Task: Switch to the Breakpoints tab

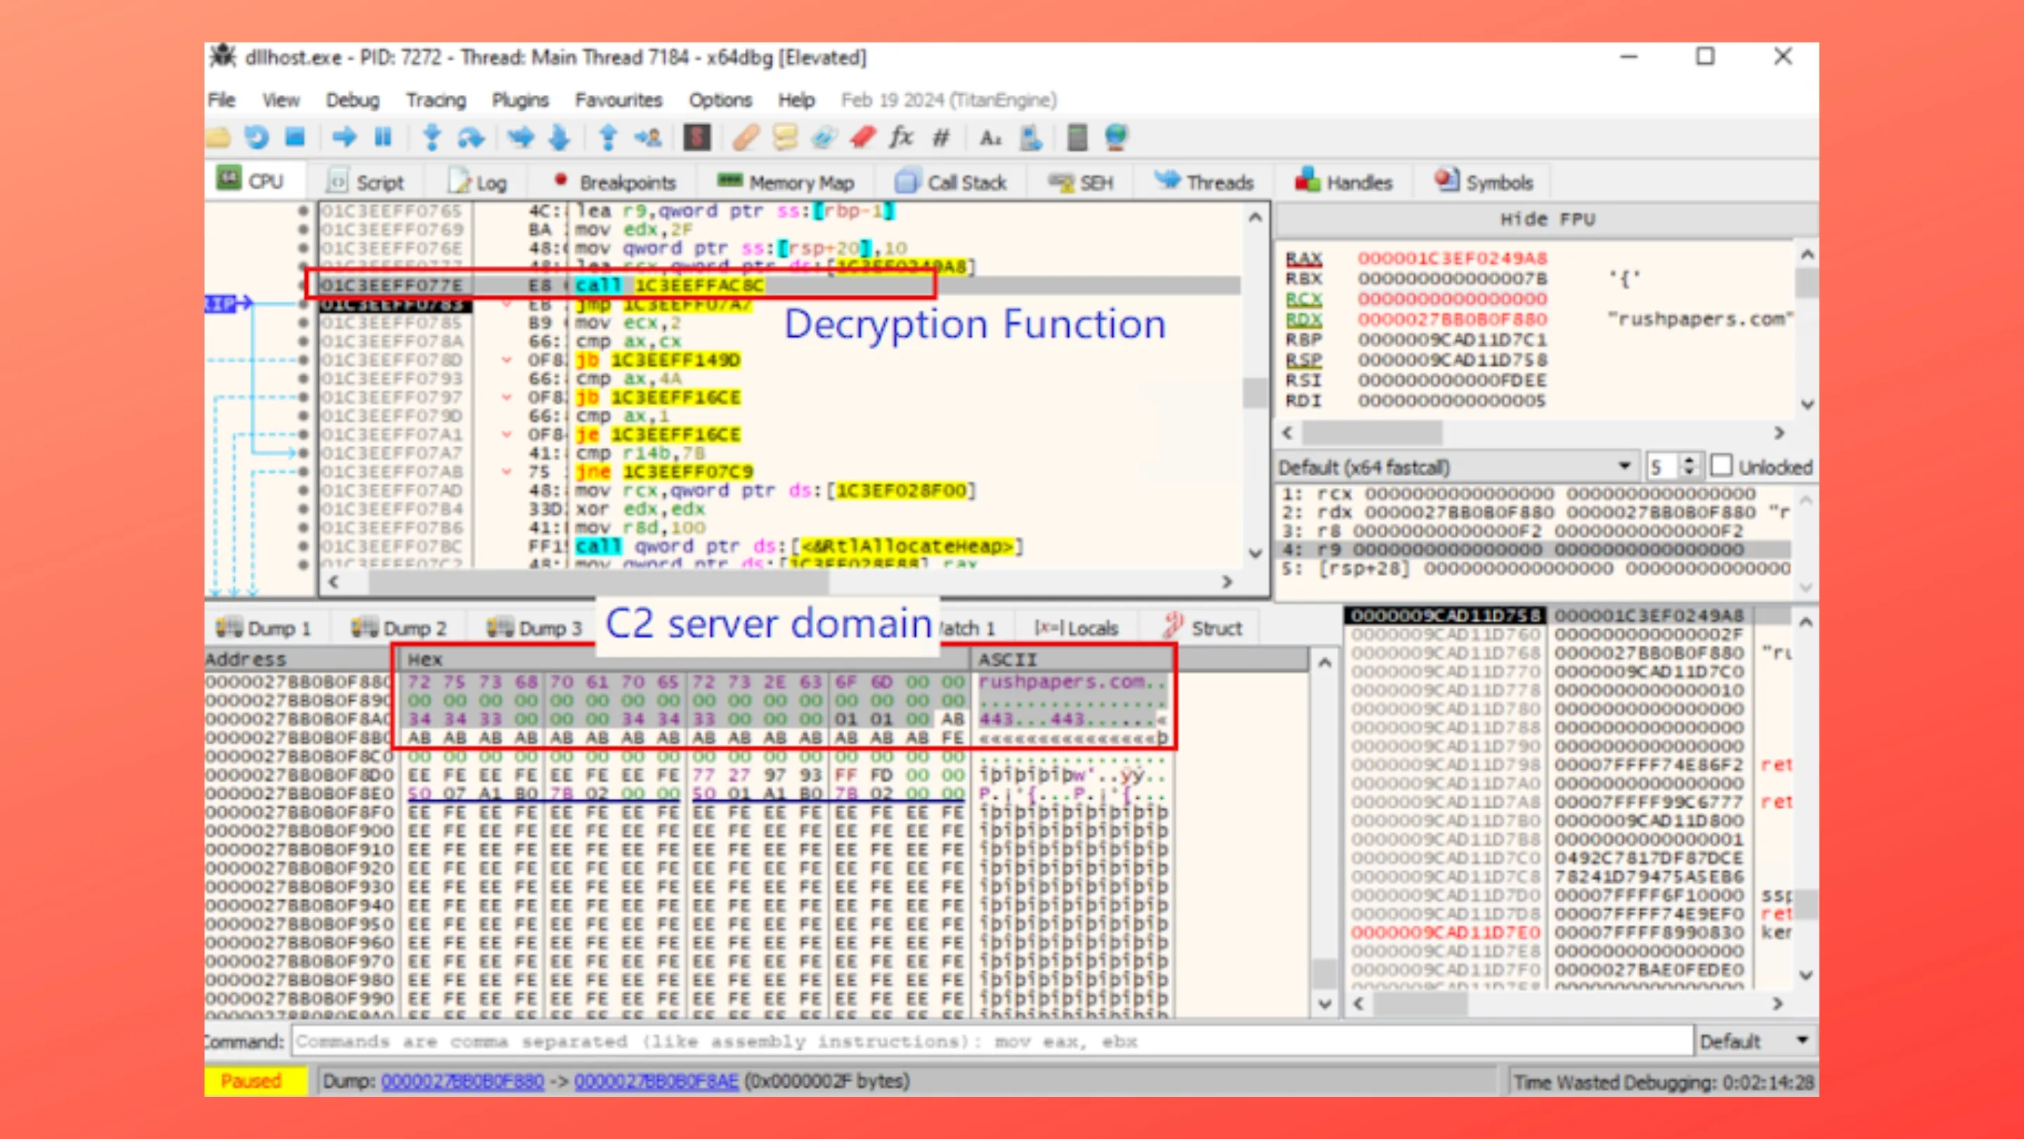Action: [615, 182]
